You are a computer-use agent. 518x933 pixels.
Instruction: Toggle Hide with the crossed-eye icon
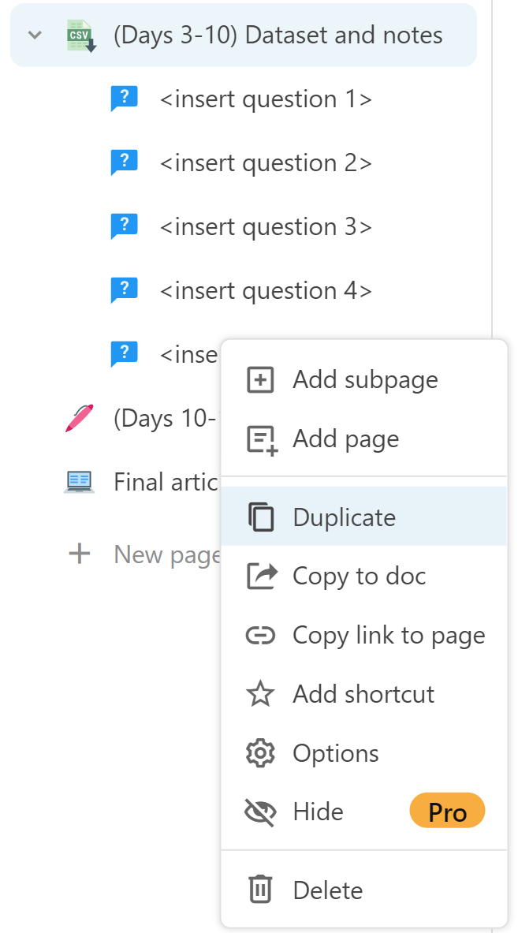click(x=260, y=812)
